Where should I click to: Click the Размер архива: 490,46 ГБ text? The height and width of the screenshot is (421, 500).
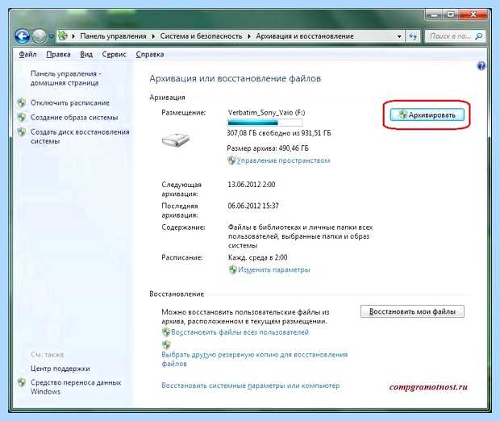268,148
